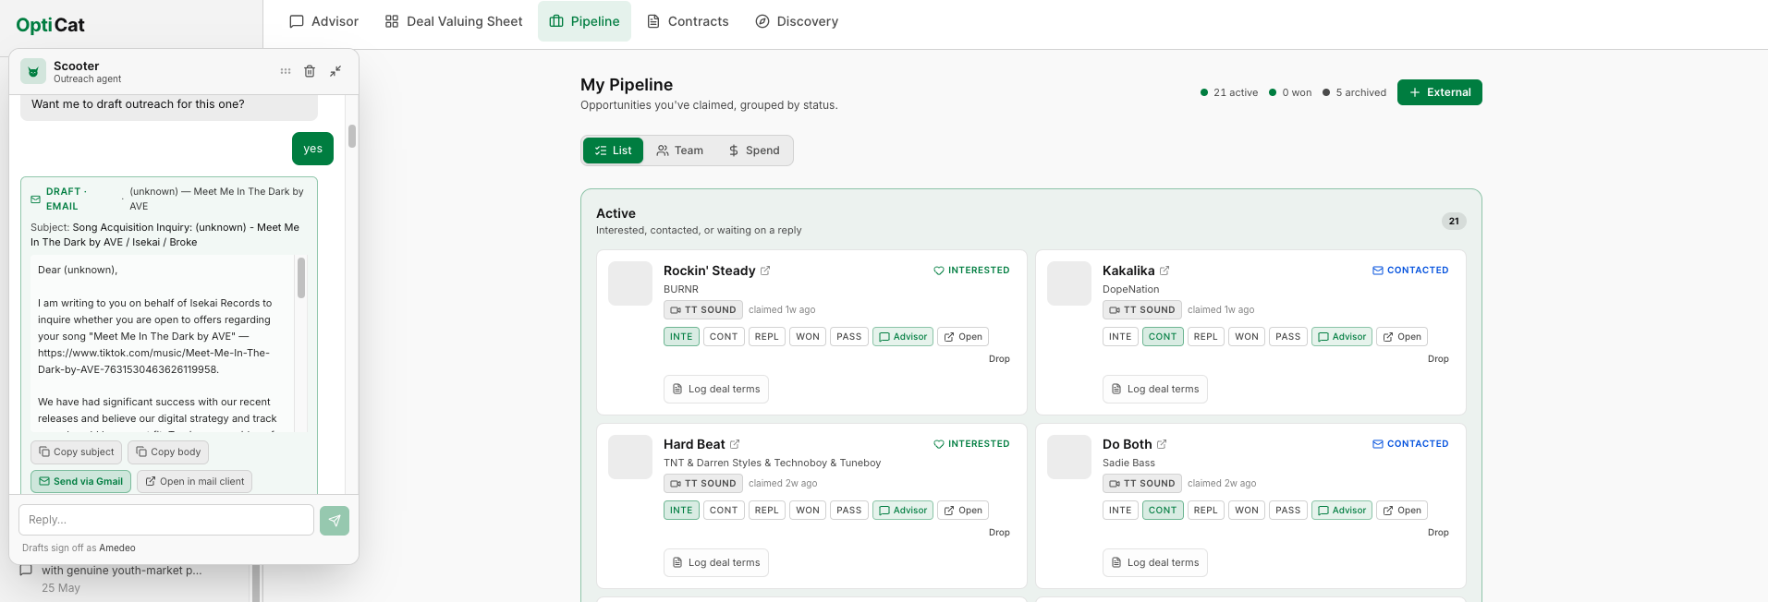Click Open button on Kakalika card
This screenshot has height=602, width=1768.
pyautogui.click(x=1402, y=337)
